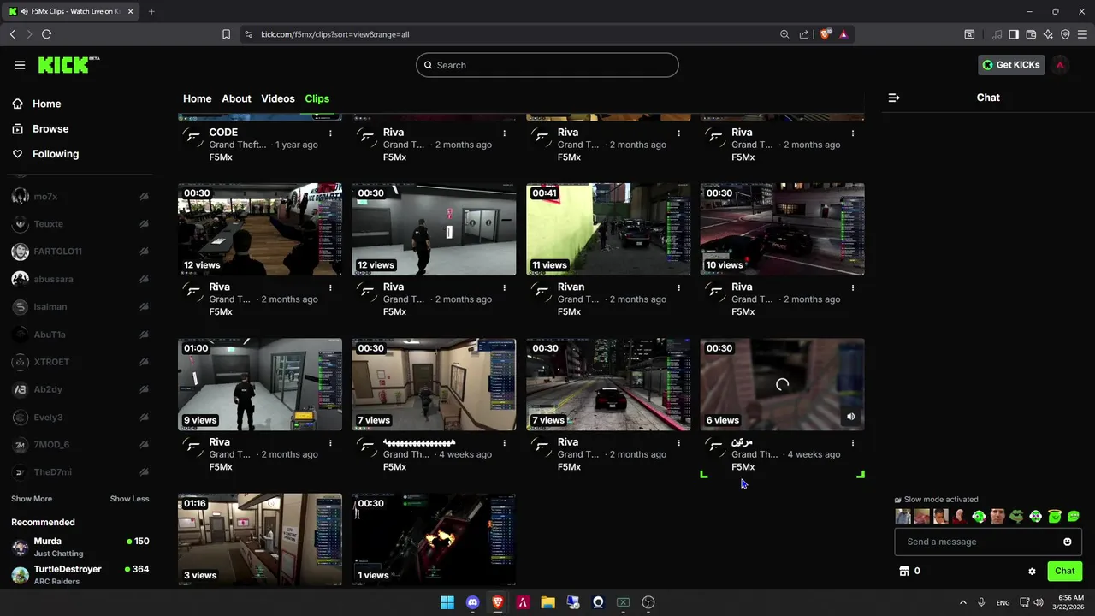The image size is (1095, 616).
Task: Play the clip with 1 views
Action: [x=434, y=539]
